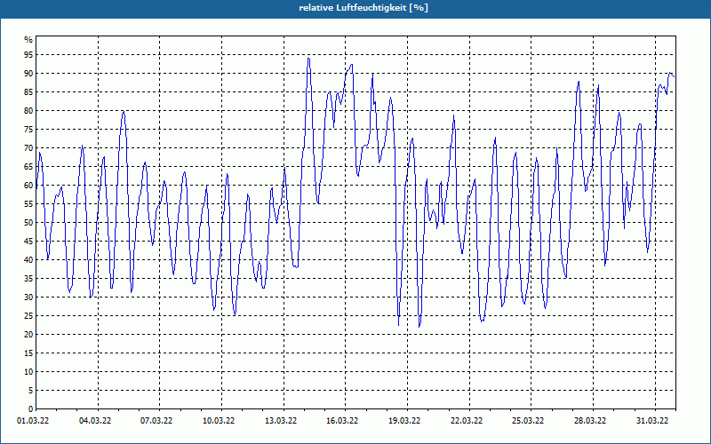Click the y-axis value 40
The image size is (711, 444).
28,259
